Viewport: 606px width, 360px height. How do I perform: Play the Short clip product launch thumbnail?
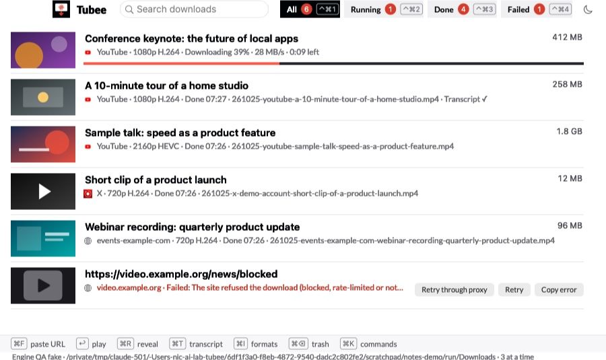(43, 191)
